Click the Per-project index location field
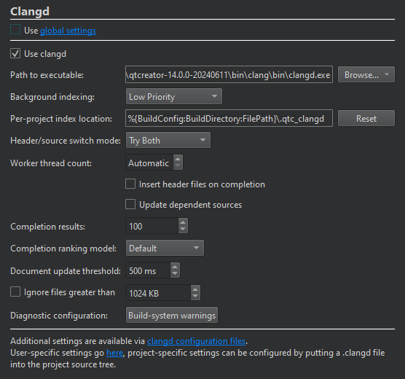This screenshot has width=405, height=379. click(229, 118)
